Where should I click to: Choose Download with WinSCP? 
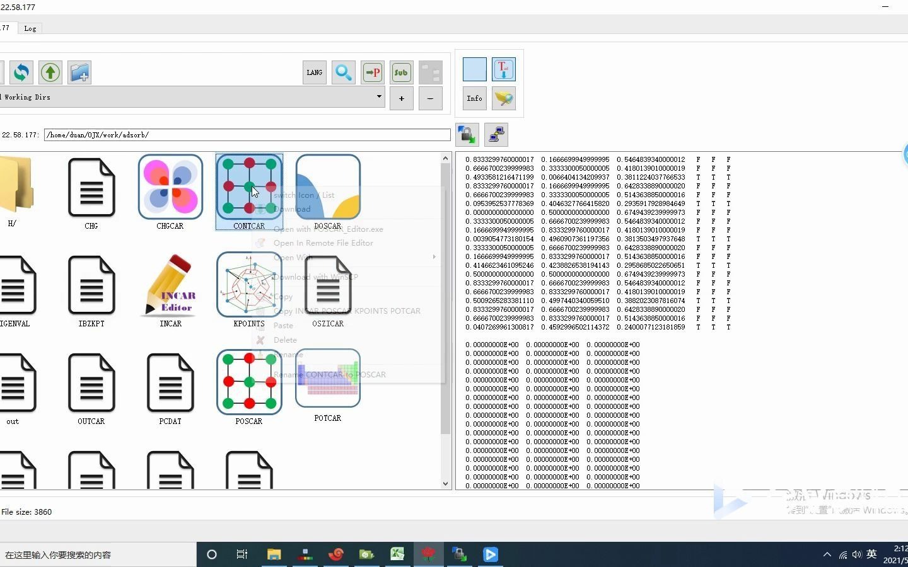click(x=315, y=277)
